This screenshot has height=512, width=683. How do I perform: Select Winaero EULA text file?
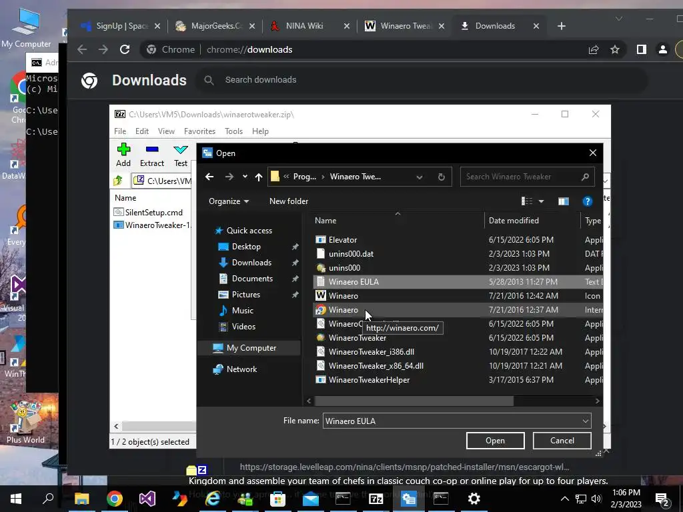(354, 282)
